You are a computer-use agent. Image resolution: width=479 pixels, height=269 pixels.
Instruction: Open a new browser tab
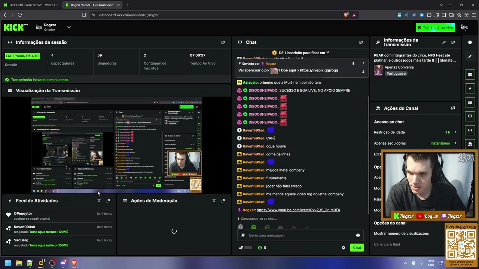click(x=128, y=5)
